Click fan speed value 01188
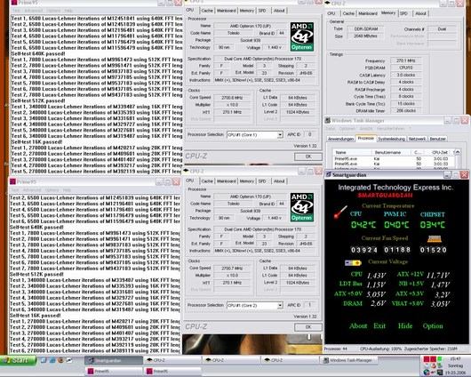Screen dimensions: 471x377 coord(397,250)
